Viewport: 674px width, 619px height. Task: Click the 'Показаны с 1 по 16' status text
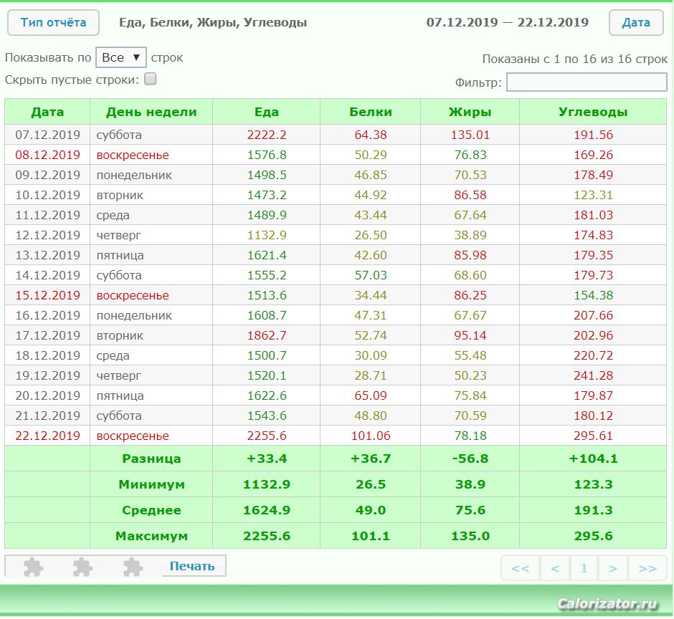point(575,59)
